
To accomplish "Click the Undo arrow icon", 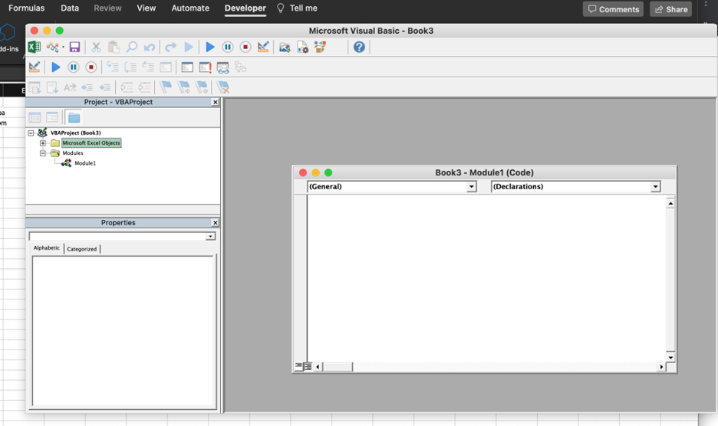I will pyautogui.click(x=150, y=47).
